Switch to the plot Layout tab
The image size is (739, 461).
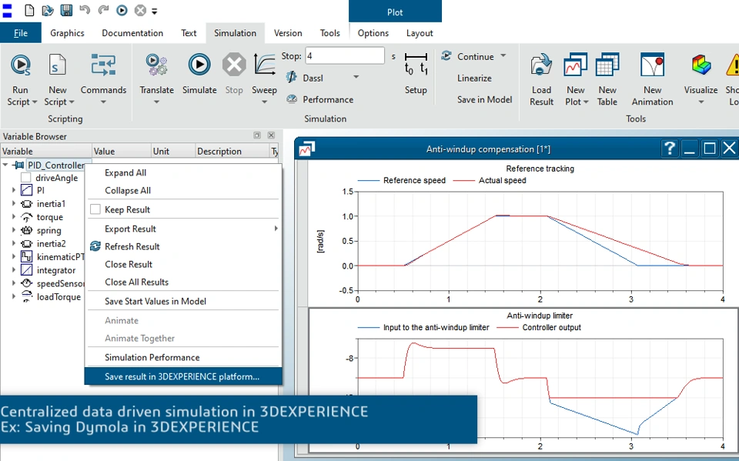pyautogui.click(x=420, y=33)
